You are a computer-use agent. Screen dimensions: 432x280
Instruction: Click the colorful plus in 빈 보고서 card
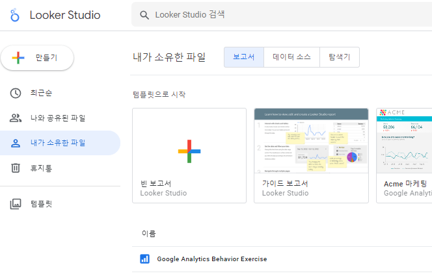pos(189,151)
